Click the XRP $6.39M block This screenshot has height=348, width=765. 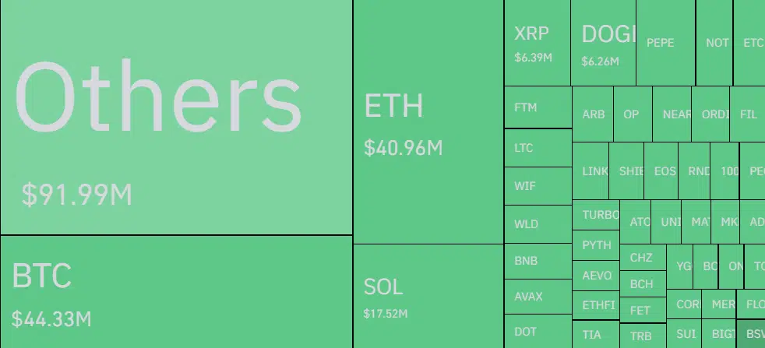click(x=537, y=43)
